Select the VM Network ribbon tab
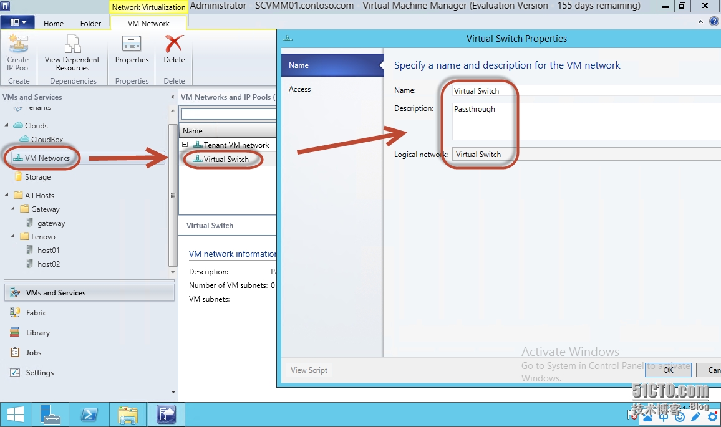Screen dimensions: 721x427 (x=148, y=24)
